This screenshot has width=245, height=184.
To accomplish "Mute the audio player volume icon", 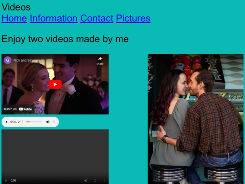I will (x=48, y=122).
